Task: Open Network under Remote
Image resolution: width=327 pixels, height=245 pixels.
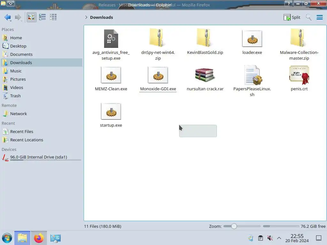Action: (x=41, y=114)
